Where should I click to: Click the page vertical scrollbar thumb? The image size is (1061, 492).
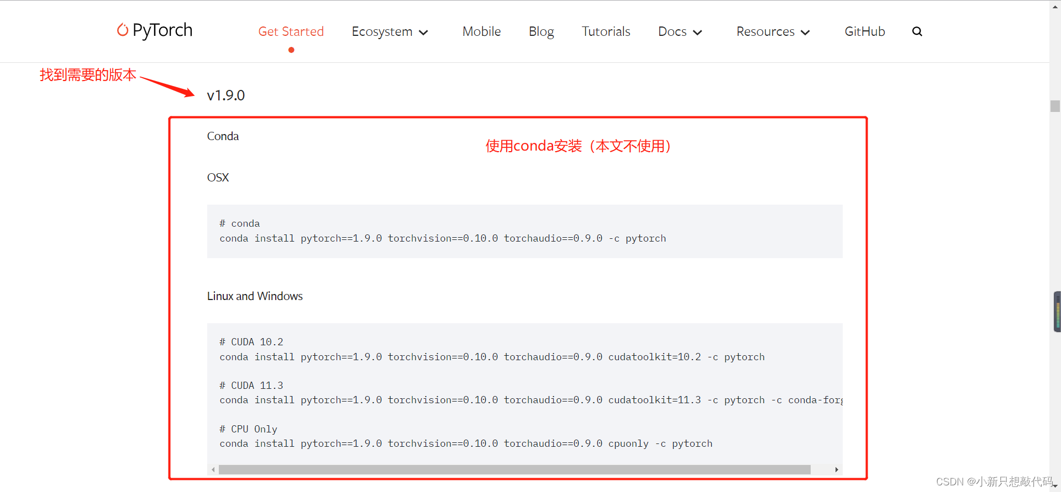[x=1055, y=106]
